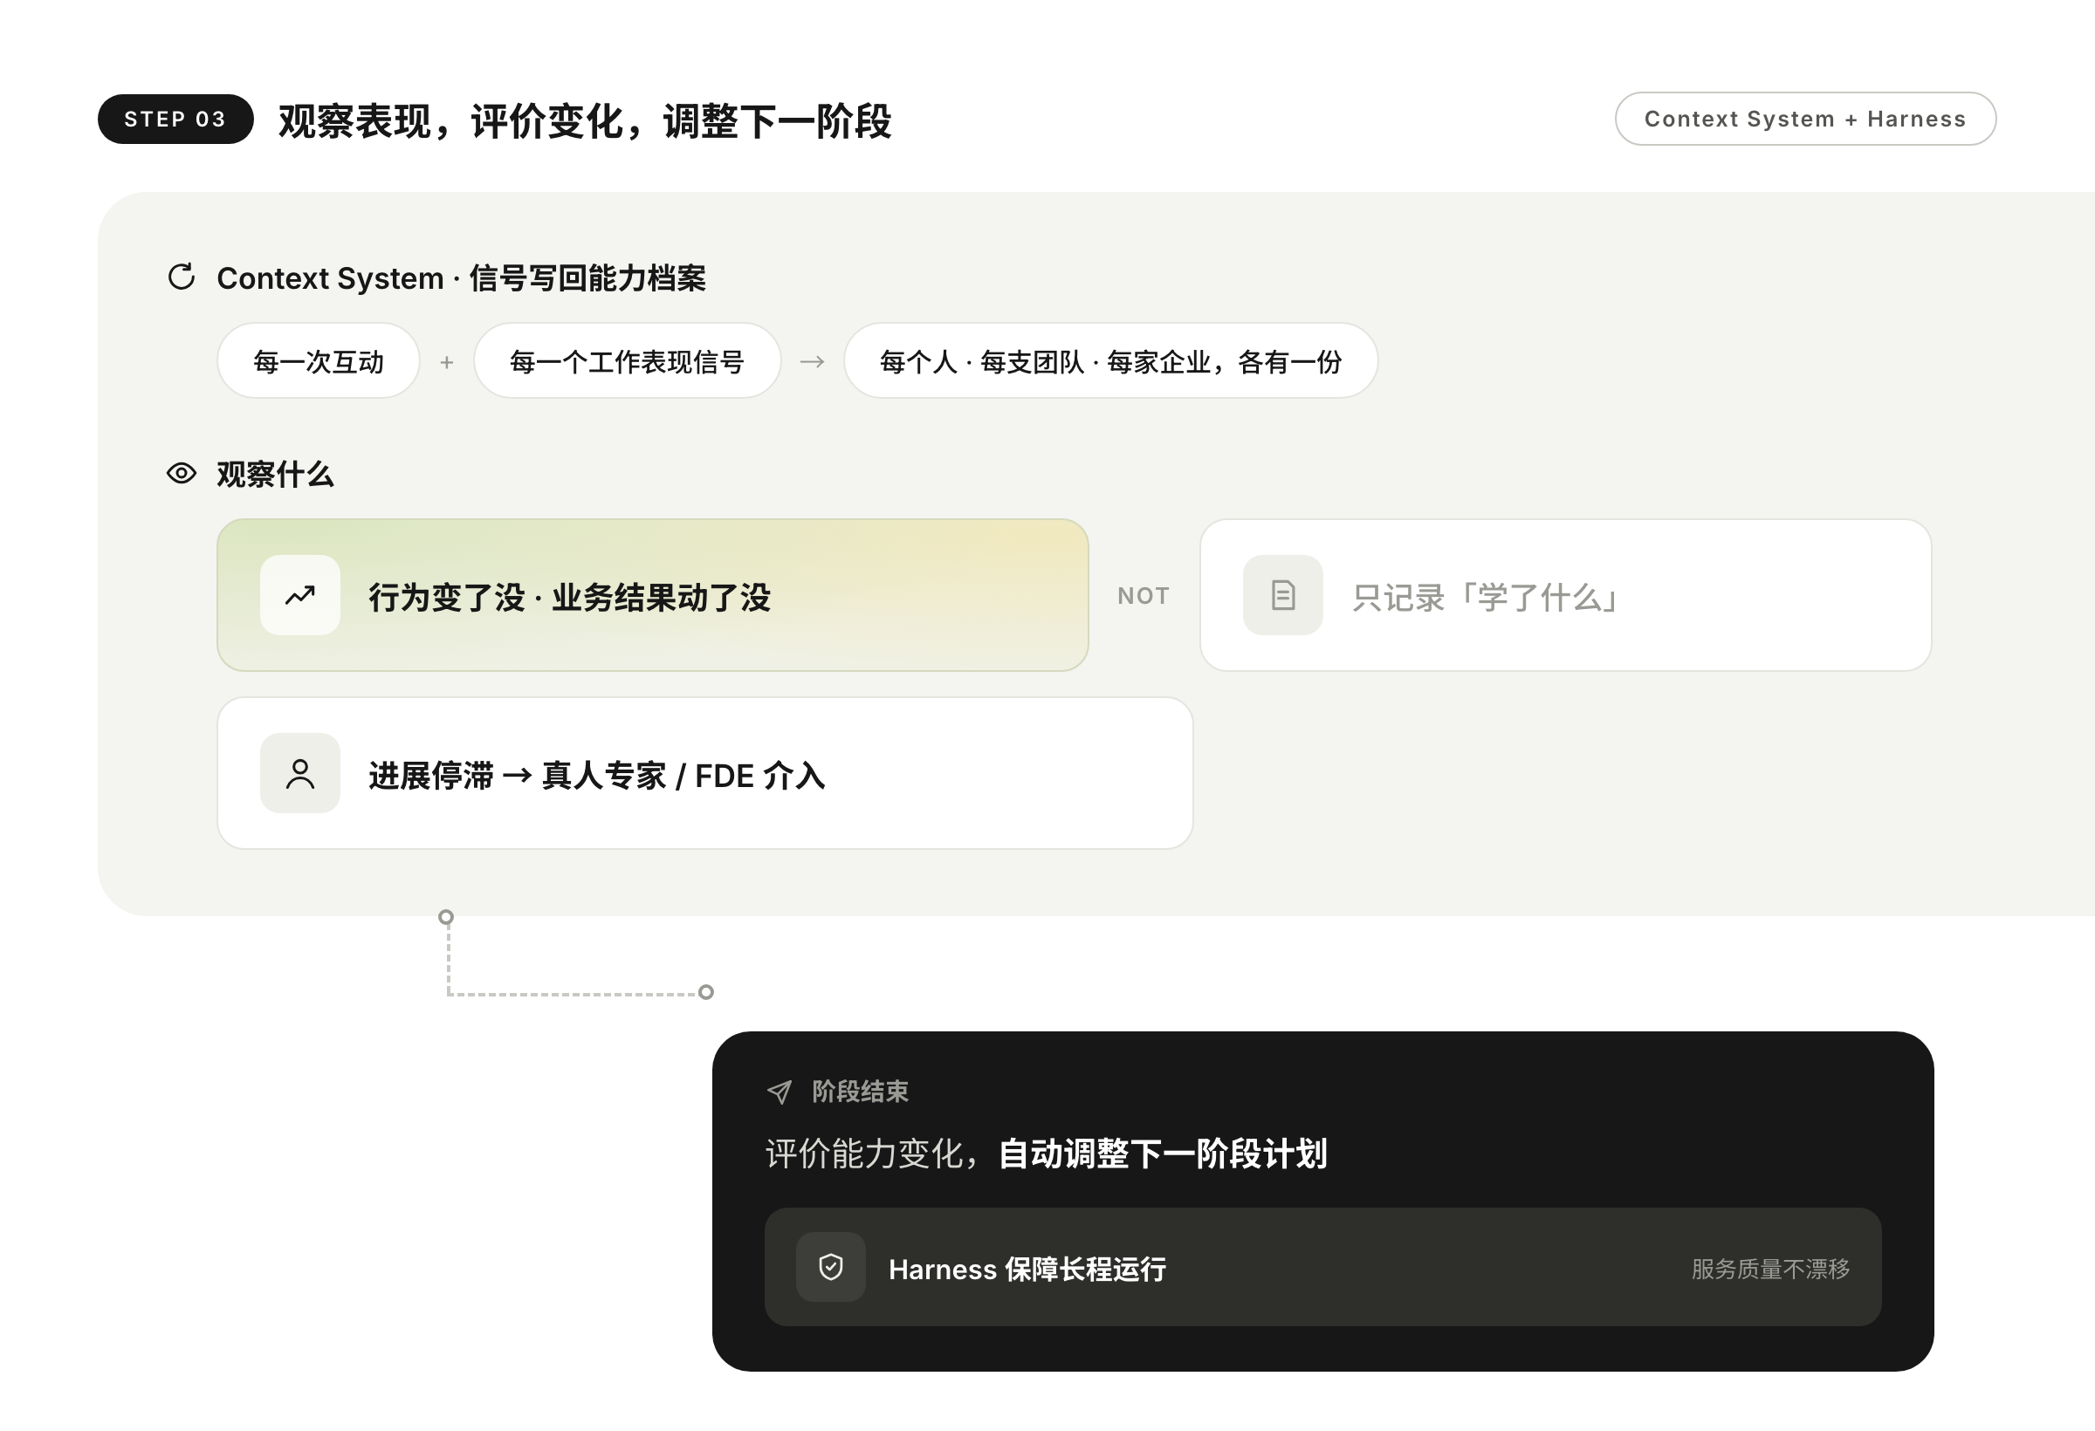Select the 每一次互动 pill
The image size is (2095, 1431).
319,360
